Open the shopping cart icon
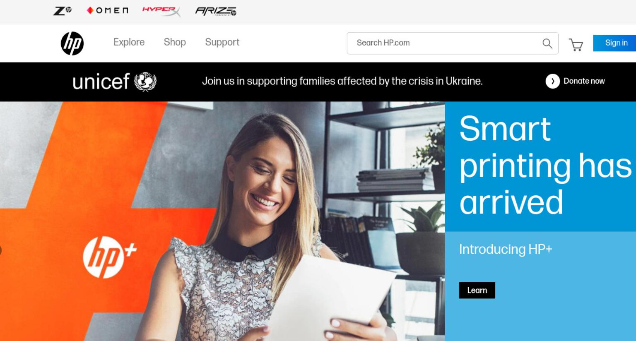The height and width of the screenshot is (341, 636). pos(576,44)
